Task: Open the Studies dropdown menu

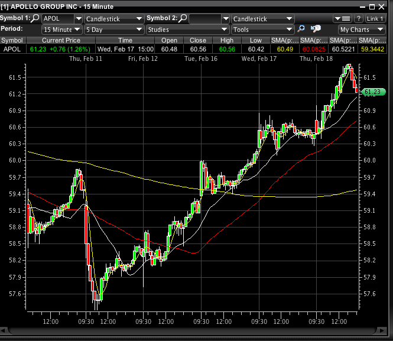Action: (187, 29)
